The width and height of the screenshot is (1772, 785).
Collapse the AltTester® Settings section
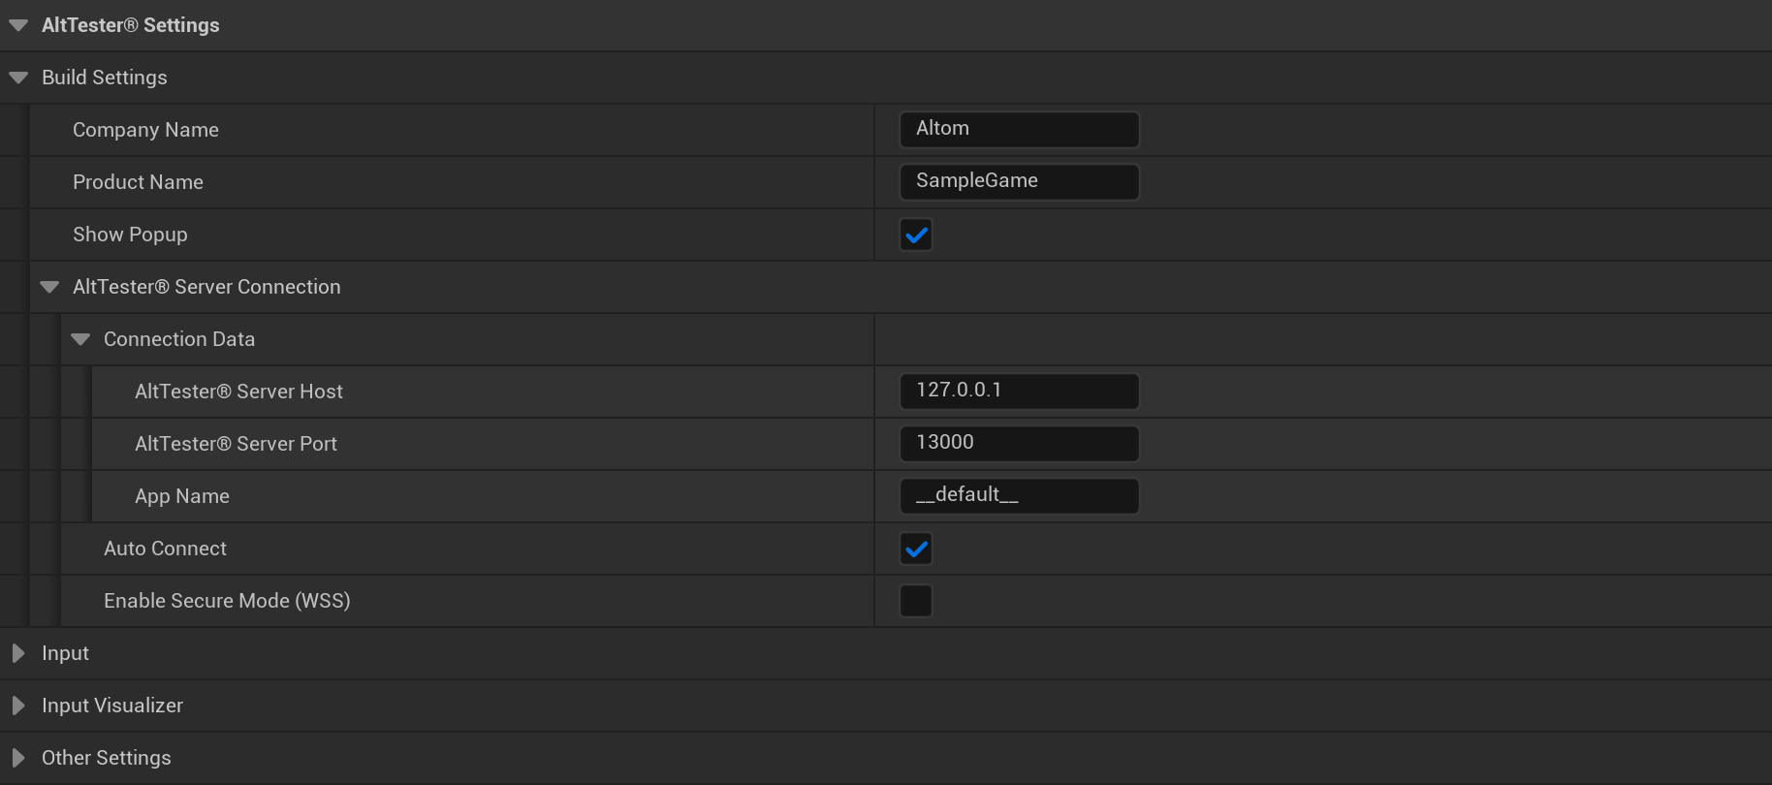(18, 25)
